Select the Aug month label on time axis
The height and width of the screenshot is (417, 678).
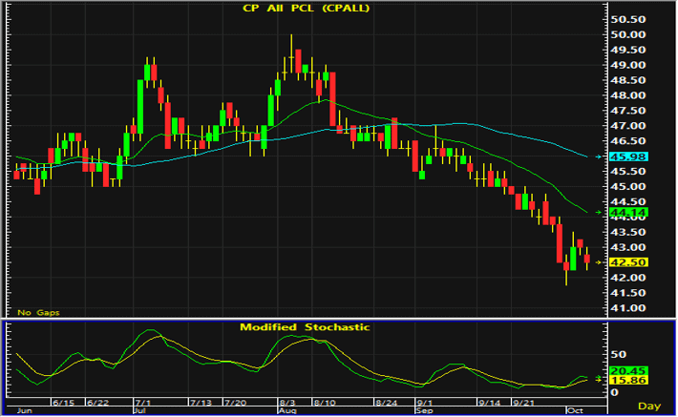pyautogui.click(x=287, y=410)
